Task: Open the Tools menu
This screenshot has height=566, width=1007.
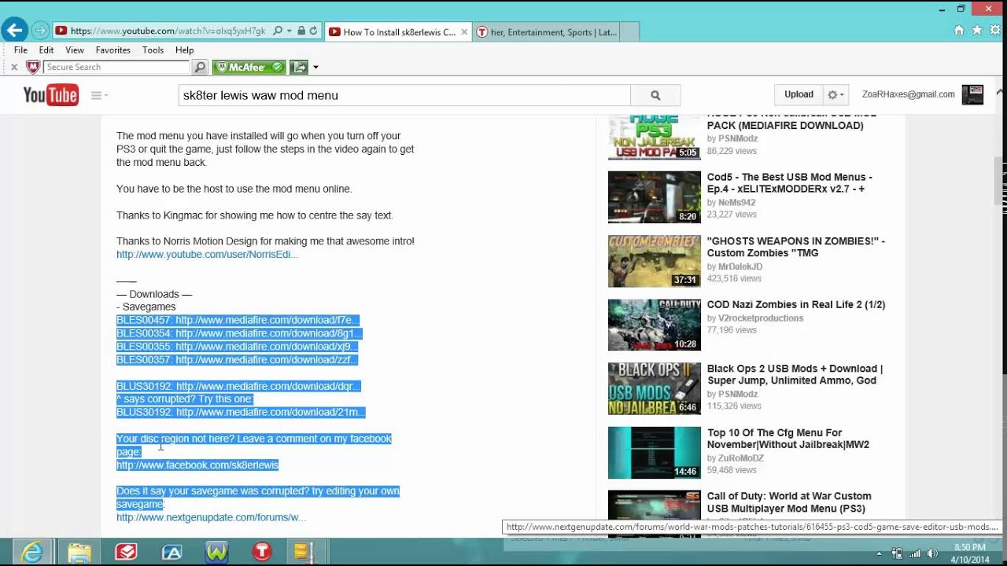Action: point(153,50)
